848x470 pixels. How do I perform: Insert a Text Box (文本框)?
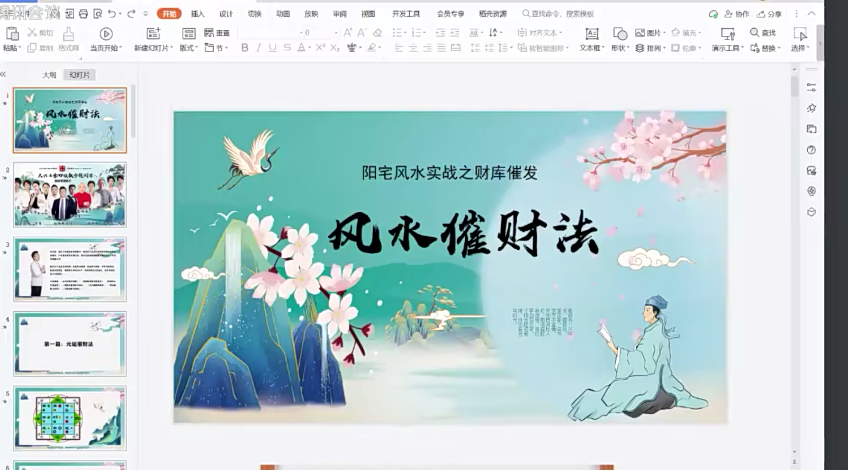(x=591, y=34)
